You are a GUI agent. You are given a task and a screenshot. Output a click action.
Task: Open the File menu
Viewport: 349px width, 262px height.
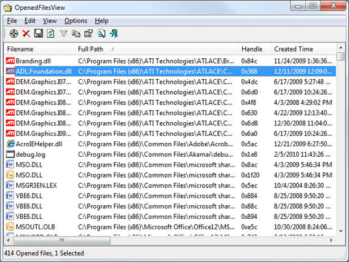(12, 21)
